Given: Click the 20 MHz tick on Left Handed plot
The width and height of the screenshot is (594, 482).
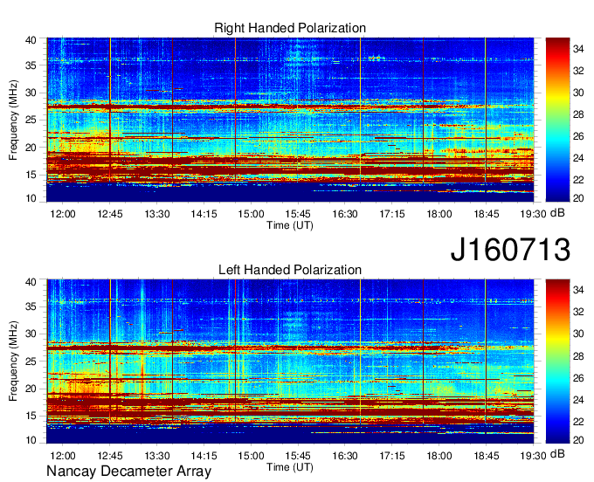Looking at the screenshot, I should click(31, 389).
